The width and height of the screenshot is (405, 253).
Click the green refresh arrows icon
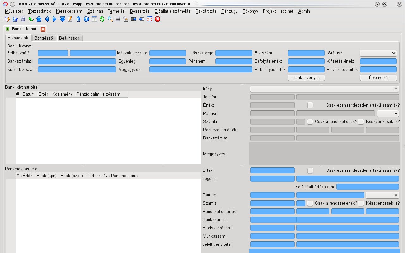(102, 19)
